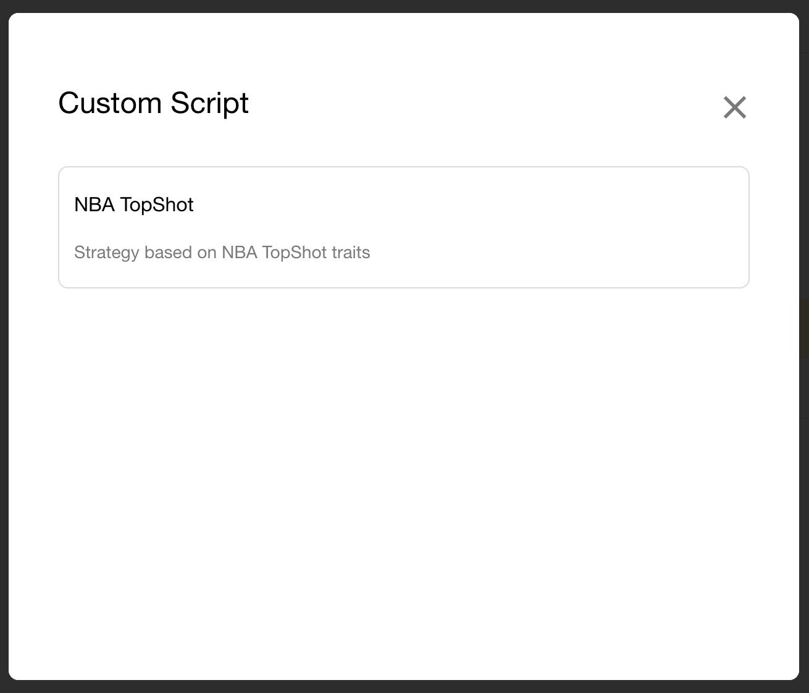
Task: Dismiss modal via the X icon
Action: point(735,107)
